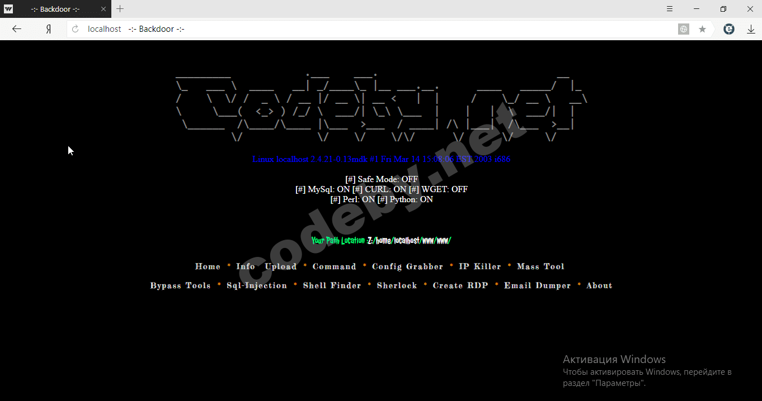Viewport: 762px width, 401px height.
Task: Click the round extension icon beside downloads
Action: [728, 29]
